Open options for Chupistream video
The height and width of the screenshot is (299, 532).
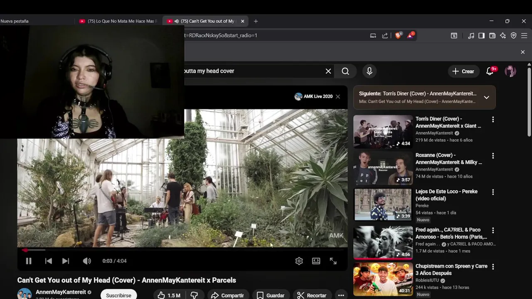pos(493,267)
